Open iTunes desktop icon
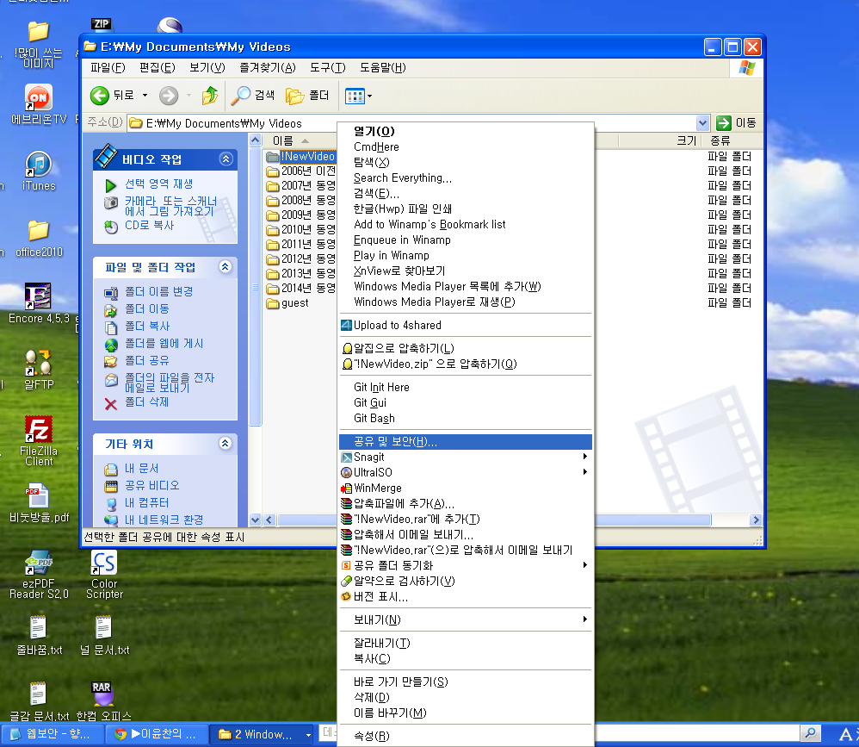The width and height of the screenshot is (859, 747). [x=39, y=171]
